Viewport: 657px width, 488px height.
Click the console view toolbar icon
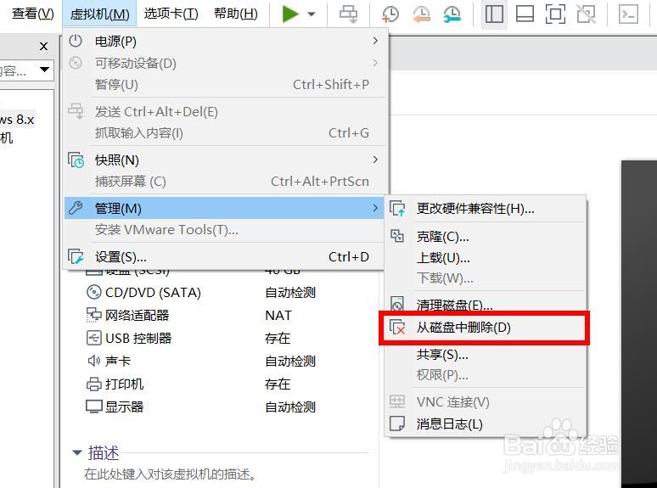pyautogui.click(x=628, y=14)
